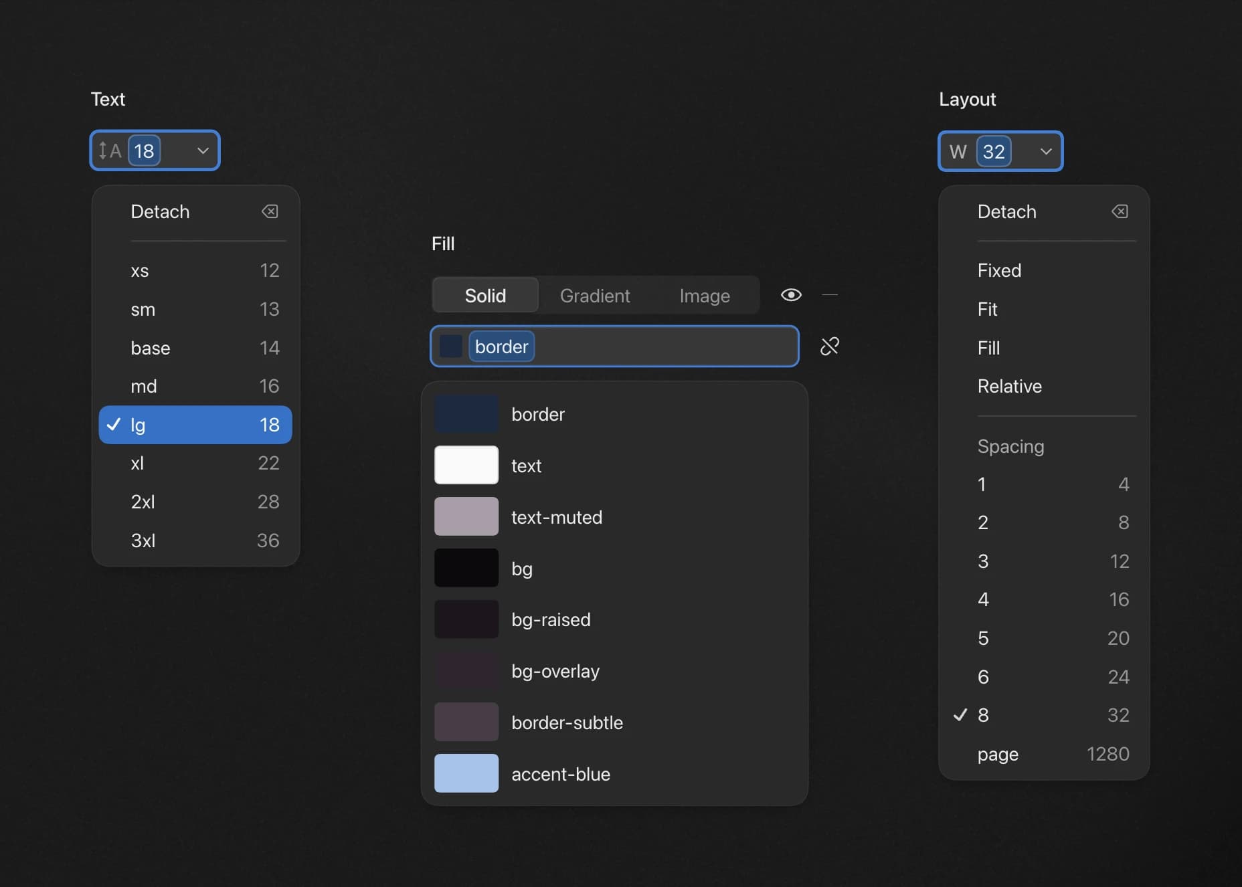1242x887 pixels.
Task: Pick the white text color swatch
Action: (466, 465)
